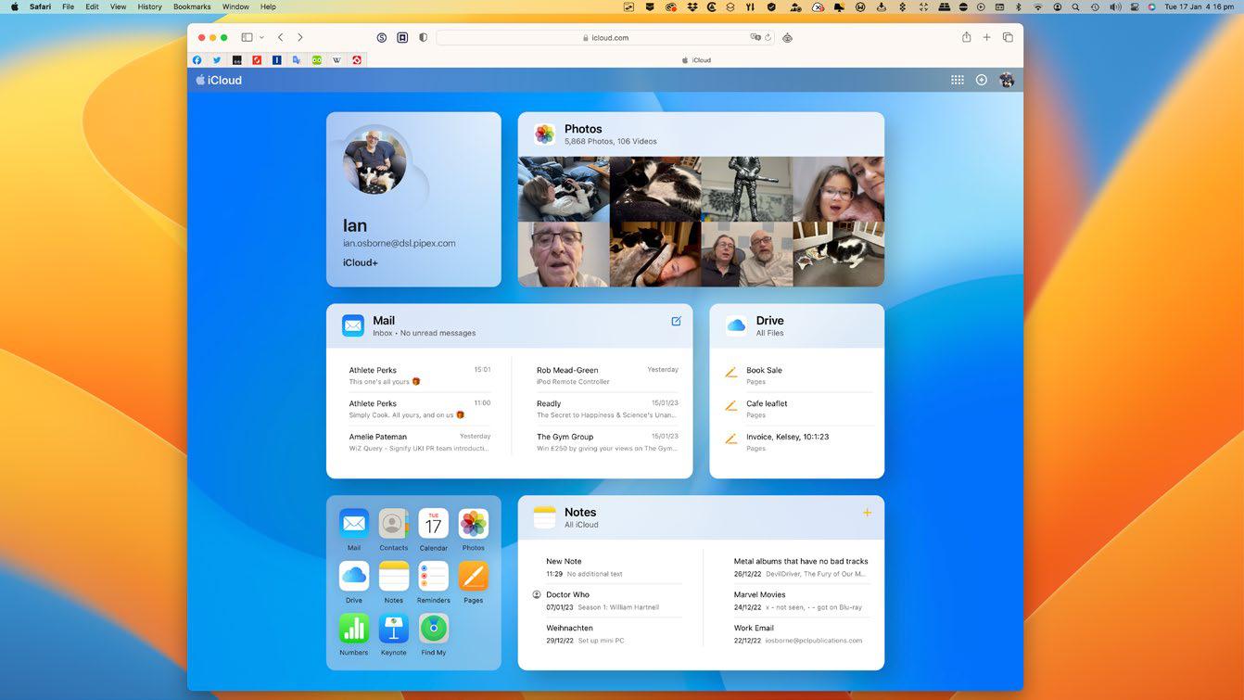Add a new note with plus icon
The width and height of the screenshot is (1244, 700).
tap(867, 512)
